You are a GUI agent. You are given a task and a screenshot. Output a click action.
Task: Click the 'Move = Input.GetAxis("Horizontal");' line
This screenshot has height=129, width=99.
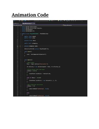[x=37, y=64]
